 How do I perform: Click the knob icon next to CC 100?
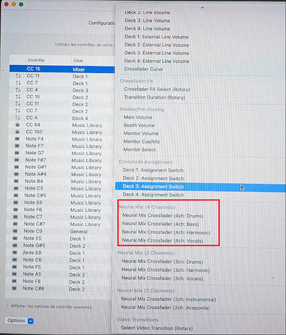click(17, 132)
